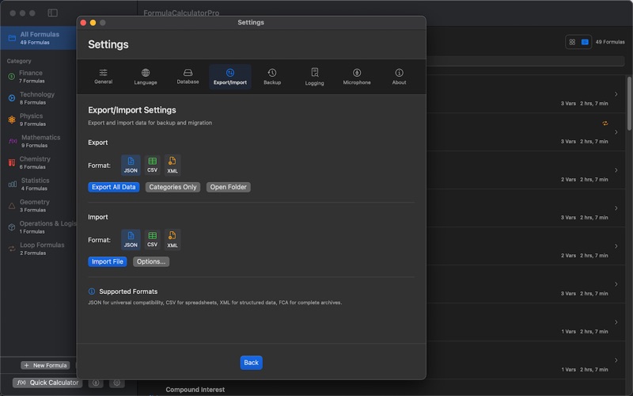633x396 pixels.
Task: Toggle the sidebar in the main window
Action: [x=52, y=13]
